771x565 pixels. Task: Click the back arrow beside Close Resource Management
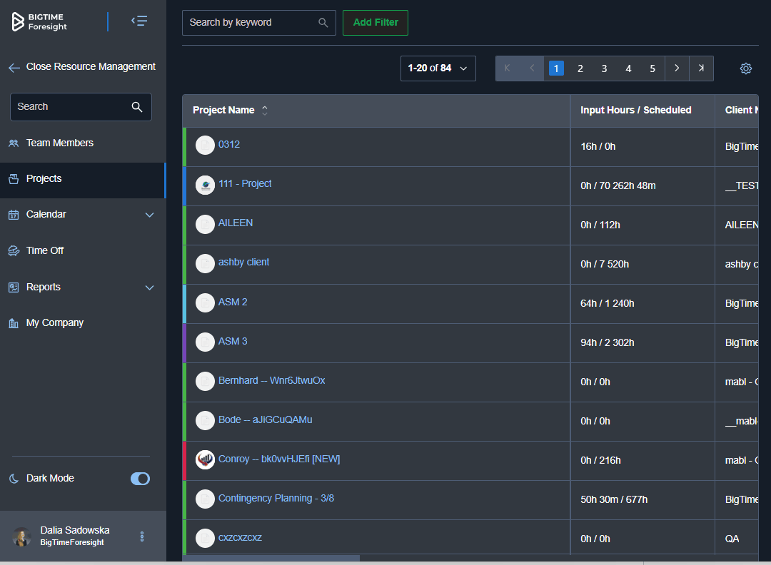tap(14, 66)
